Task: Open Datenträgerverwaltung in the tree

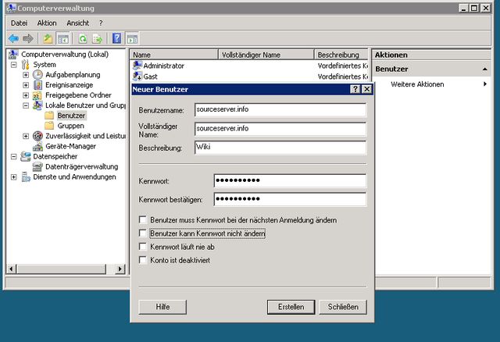Action: (x=81, y=166)
